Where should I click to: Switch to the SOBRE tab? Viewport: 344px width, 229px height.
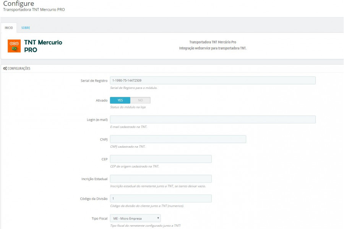click(x=26, y=28)
